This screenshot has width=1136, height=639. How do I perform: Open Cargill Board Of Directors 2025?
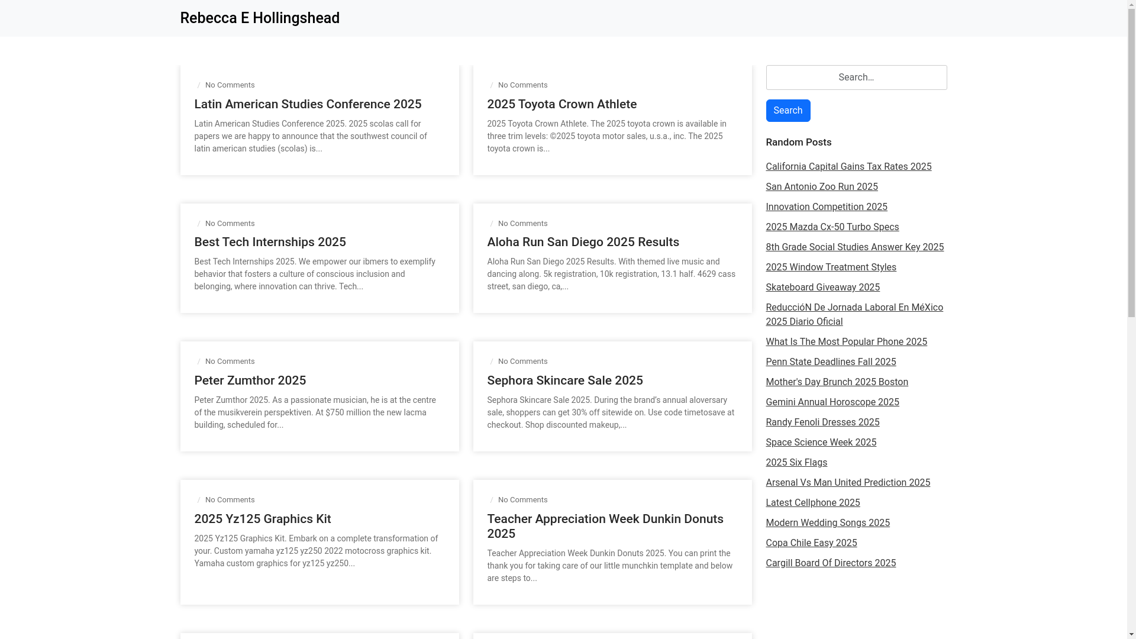pyautogui.click(x=831, y=563)
